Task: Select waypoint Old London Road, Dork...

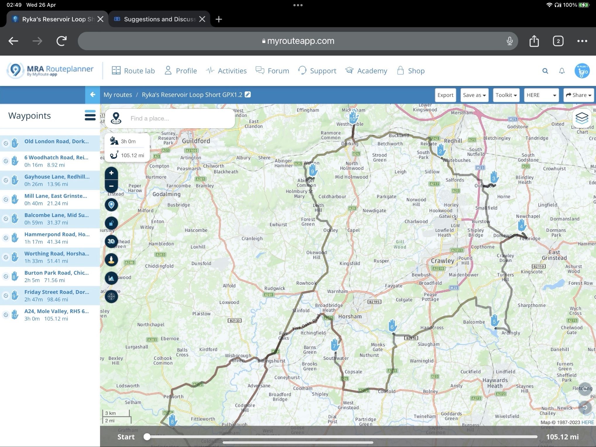Action: [x=50, y=143]
